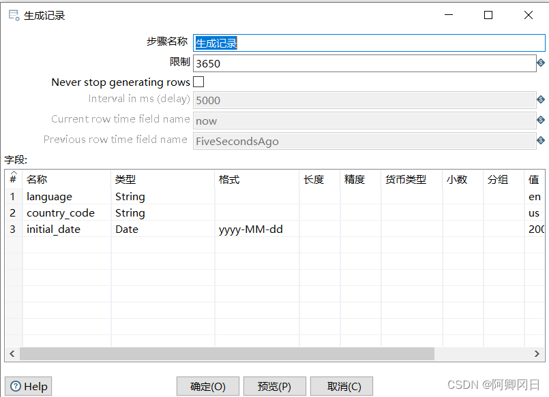
Task: Click the variable icon beside the 限制 field
Action: tap(541, 63)
